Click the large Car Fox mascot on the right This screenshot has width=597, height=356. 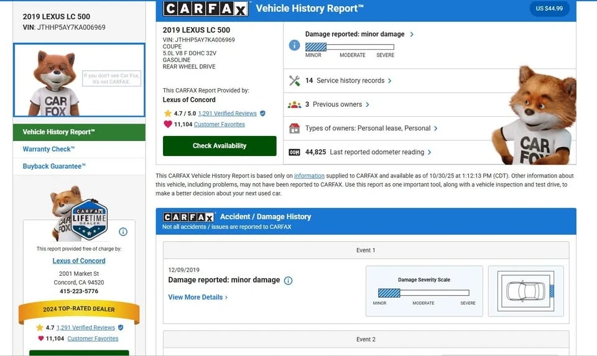tap(535, 116)
